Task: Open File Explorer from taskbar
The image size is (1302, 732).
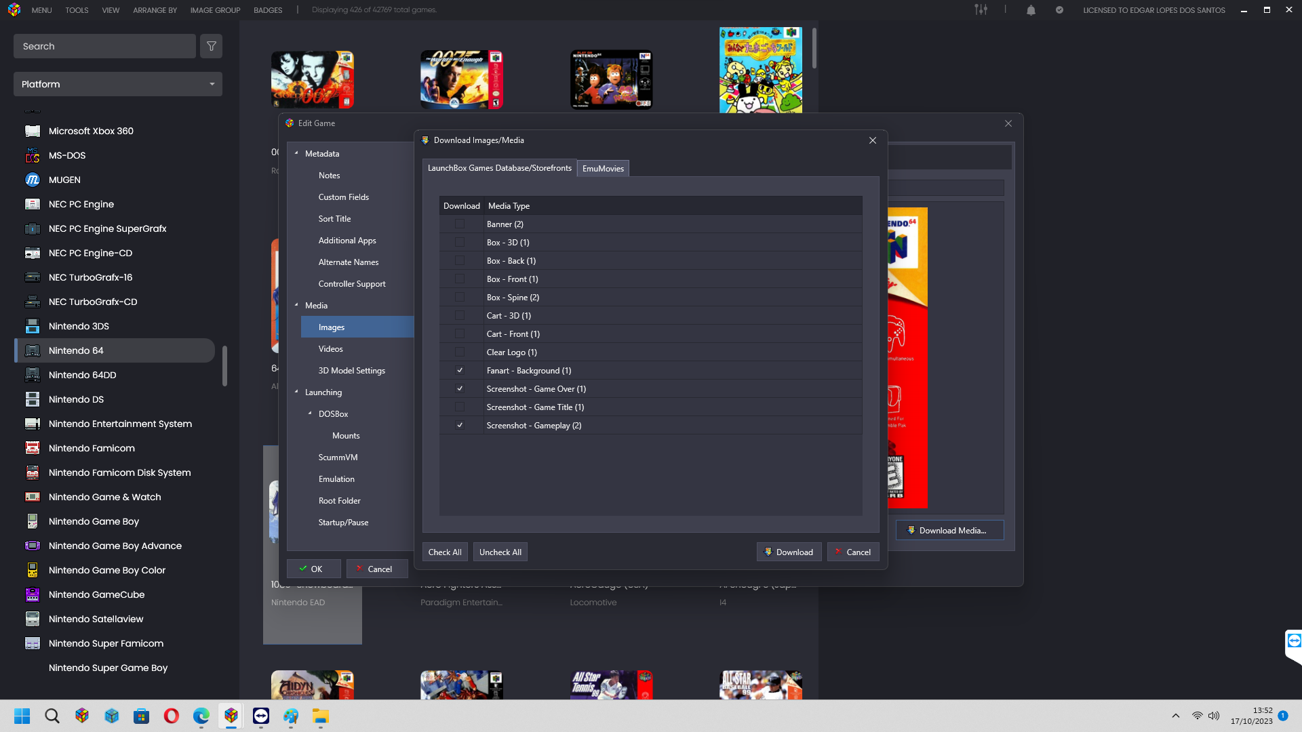Action: point(321,716)
